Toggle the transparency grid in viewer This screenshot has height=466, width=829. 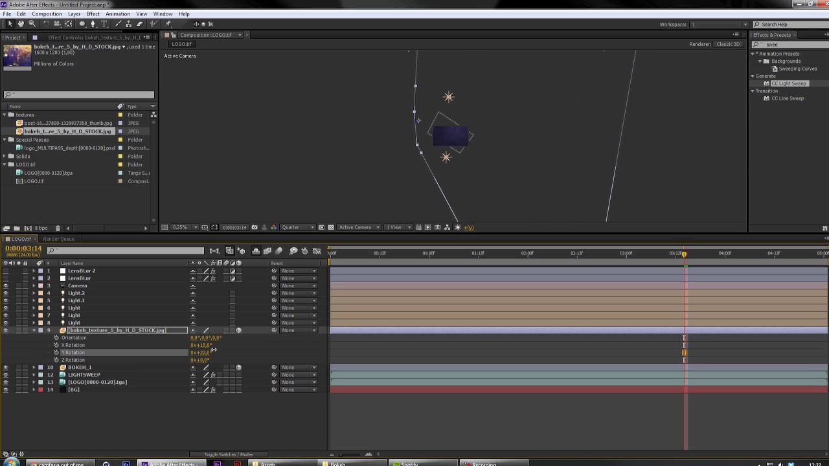(x=331, y=227)
